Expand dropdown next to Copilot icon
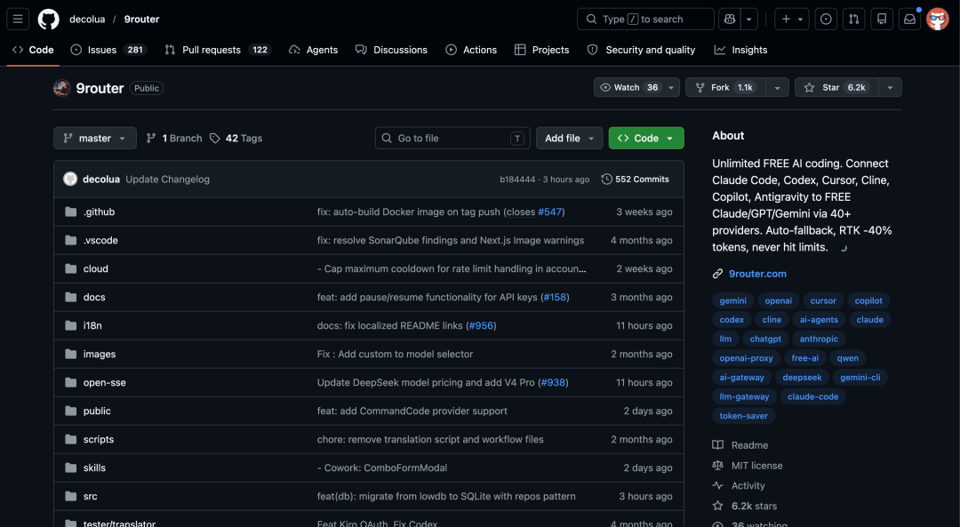The height and width of the screenshot is (527, 960). [748, 19]
